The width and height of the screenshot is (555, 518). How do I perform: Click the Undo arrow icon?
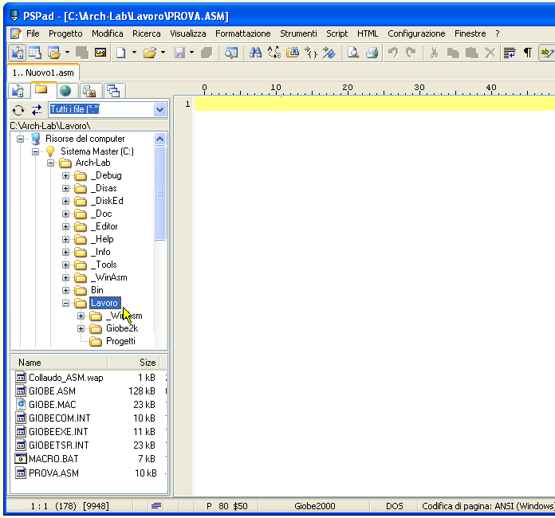393,53
